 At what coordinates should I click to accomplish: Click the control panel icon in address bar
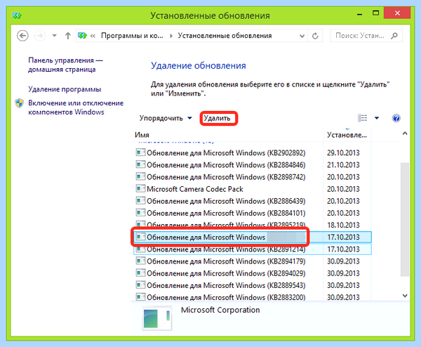(82, 36)
